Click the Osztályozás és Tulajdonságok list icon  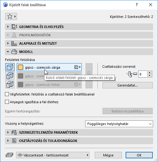click(x=14, y=141)
